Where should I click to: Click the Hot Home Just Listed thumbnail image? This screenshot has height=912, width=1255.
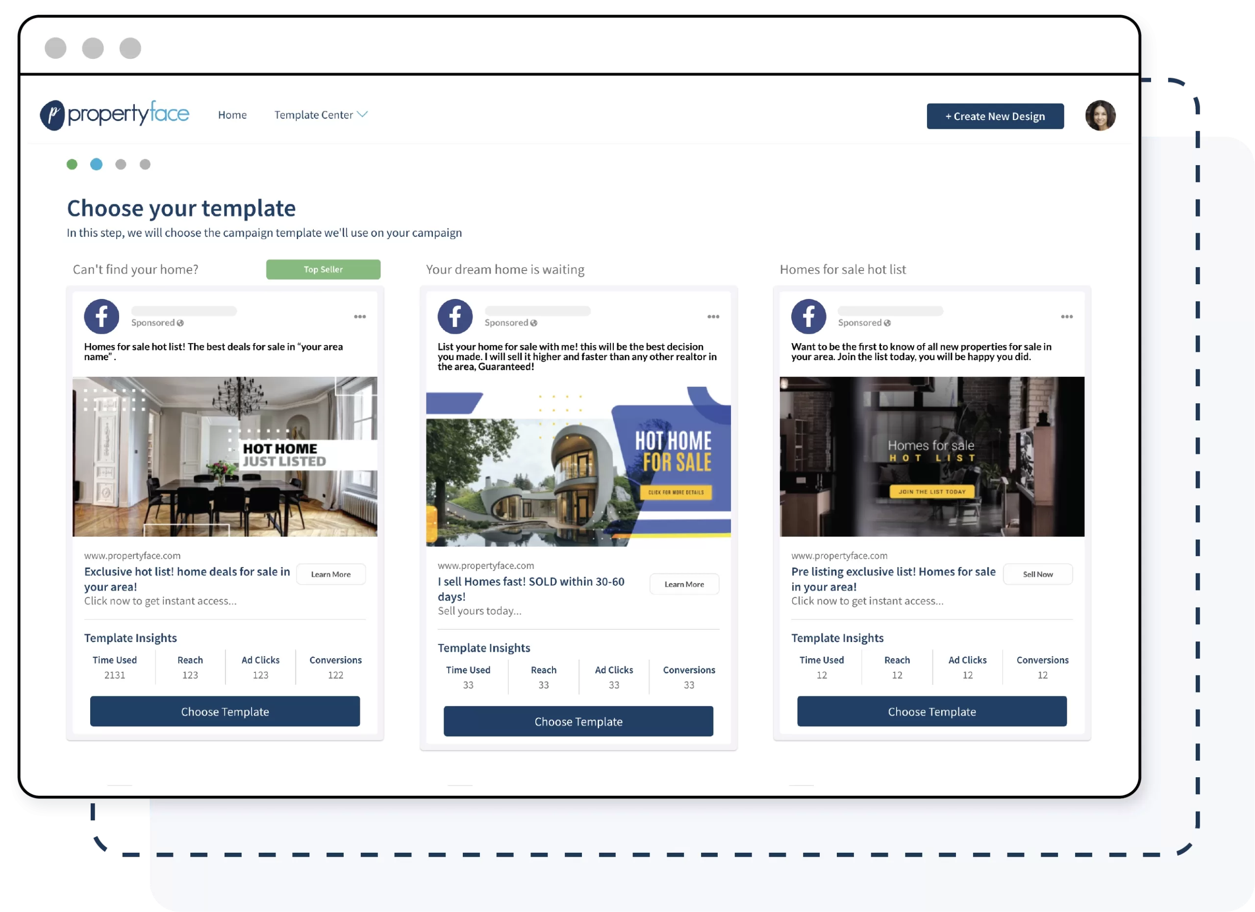[x=224, y=456]
